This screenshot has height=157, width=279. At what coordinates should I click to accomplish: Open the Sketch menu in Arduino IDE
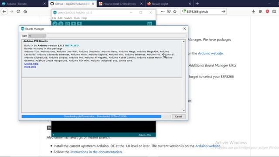[x=68, y=18]
